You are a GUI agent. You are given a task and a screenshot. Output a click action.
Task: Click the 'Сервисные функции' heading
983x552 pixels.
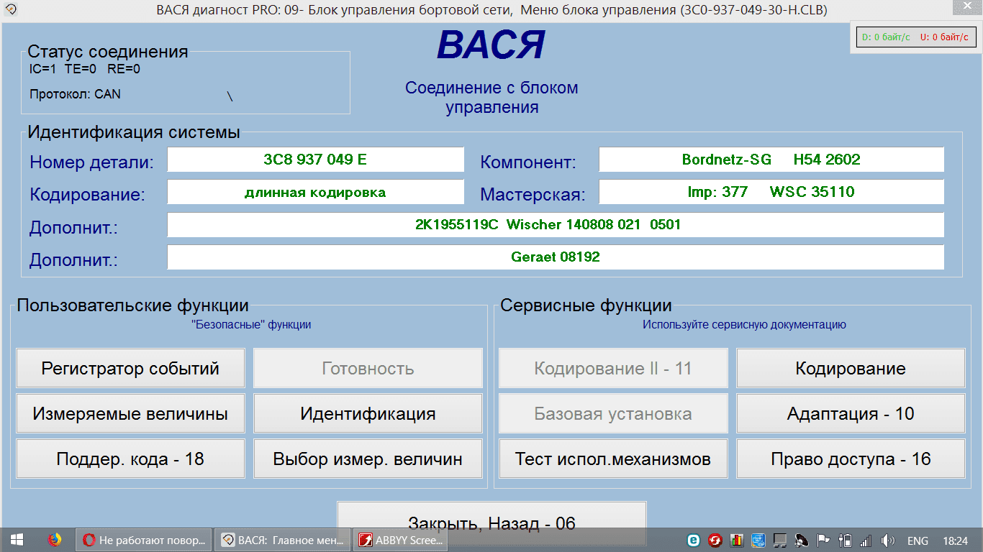click(x=586, y=305)
